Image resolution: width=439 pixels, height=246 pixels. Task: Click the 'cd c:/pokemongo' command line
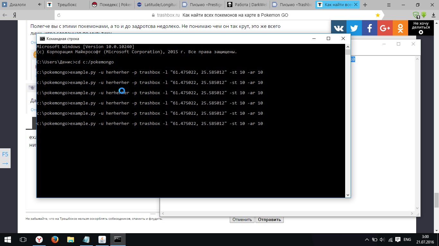click(75, 62)
